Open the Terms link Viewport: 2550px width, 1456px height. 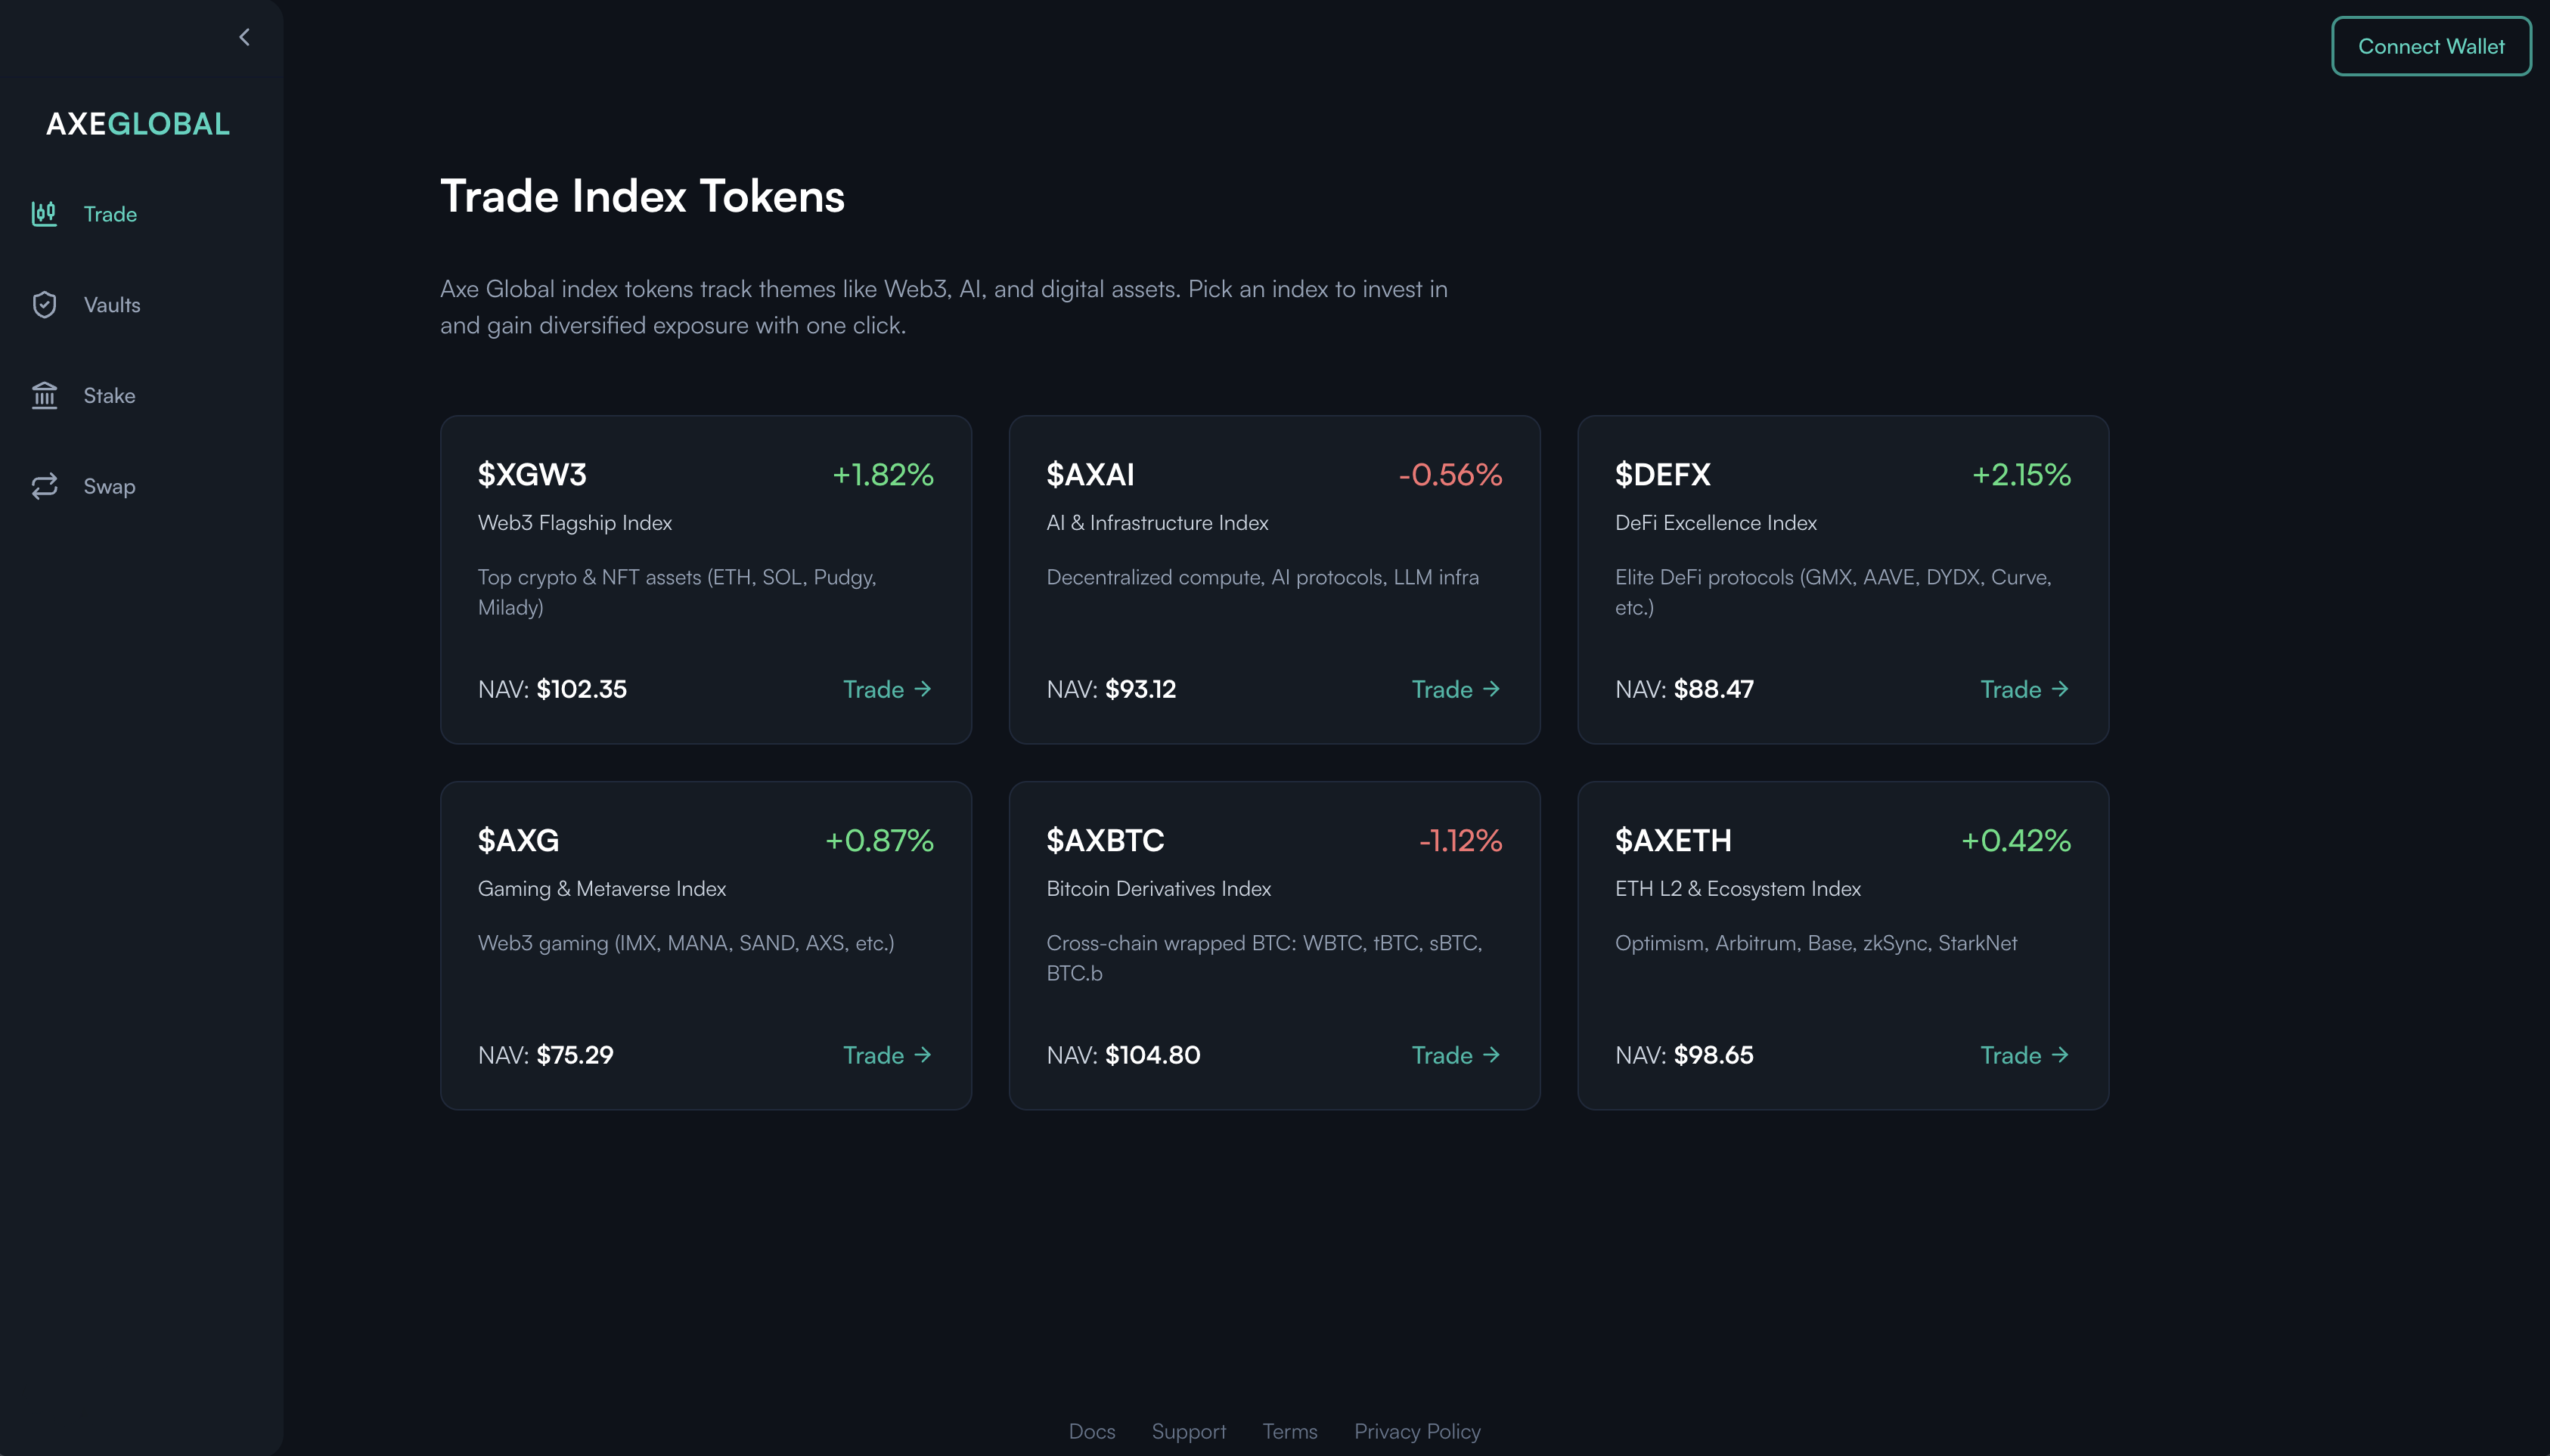(1290, 1431)
